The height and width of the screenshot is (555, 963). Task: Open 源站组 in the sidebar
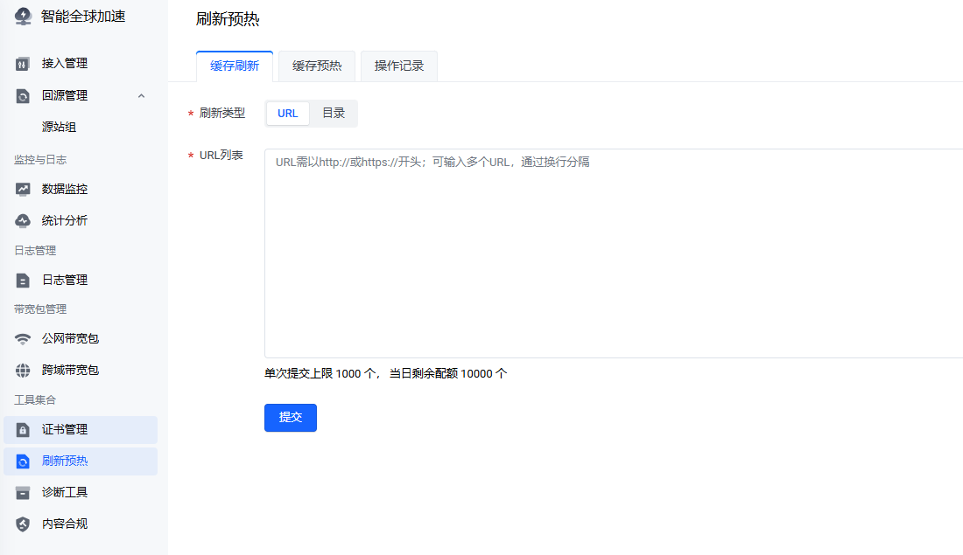[x=60, y=128]
